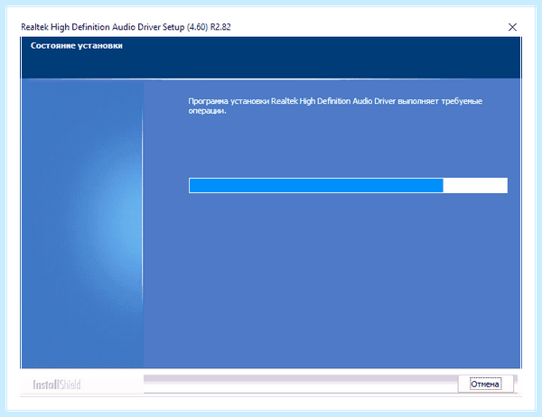Click the 'Состояние установки' heading text
The width and height of the screenshot is (542, 417).
77,46
